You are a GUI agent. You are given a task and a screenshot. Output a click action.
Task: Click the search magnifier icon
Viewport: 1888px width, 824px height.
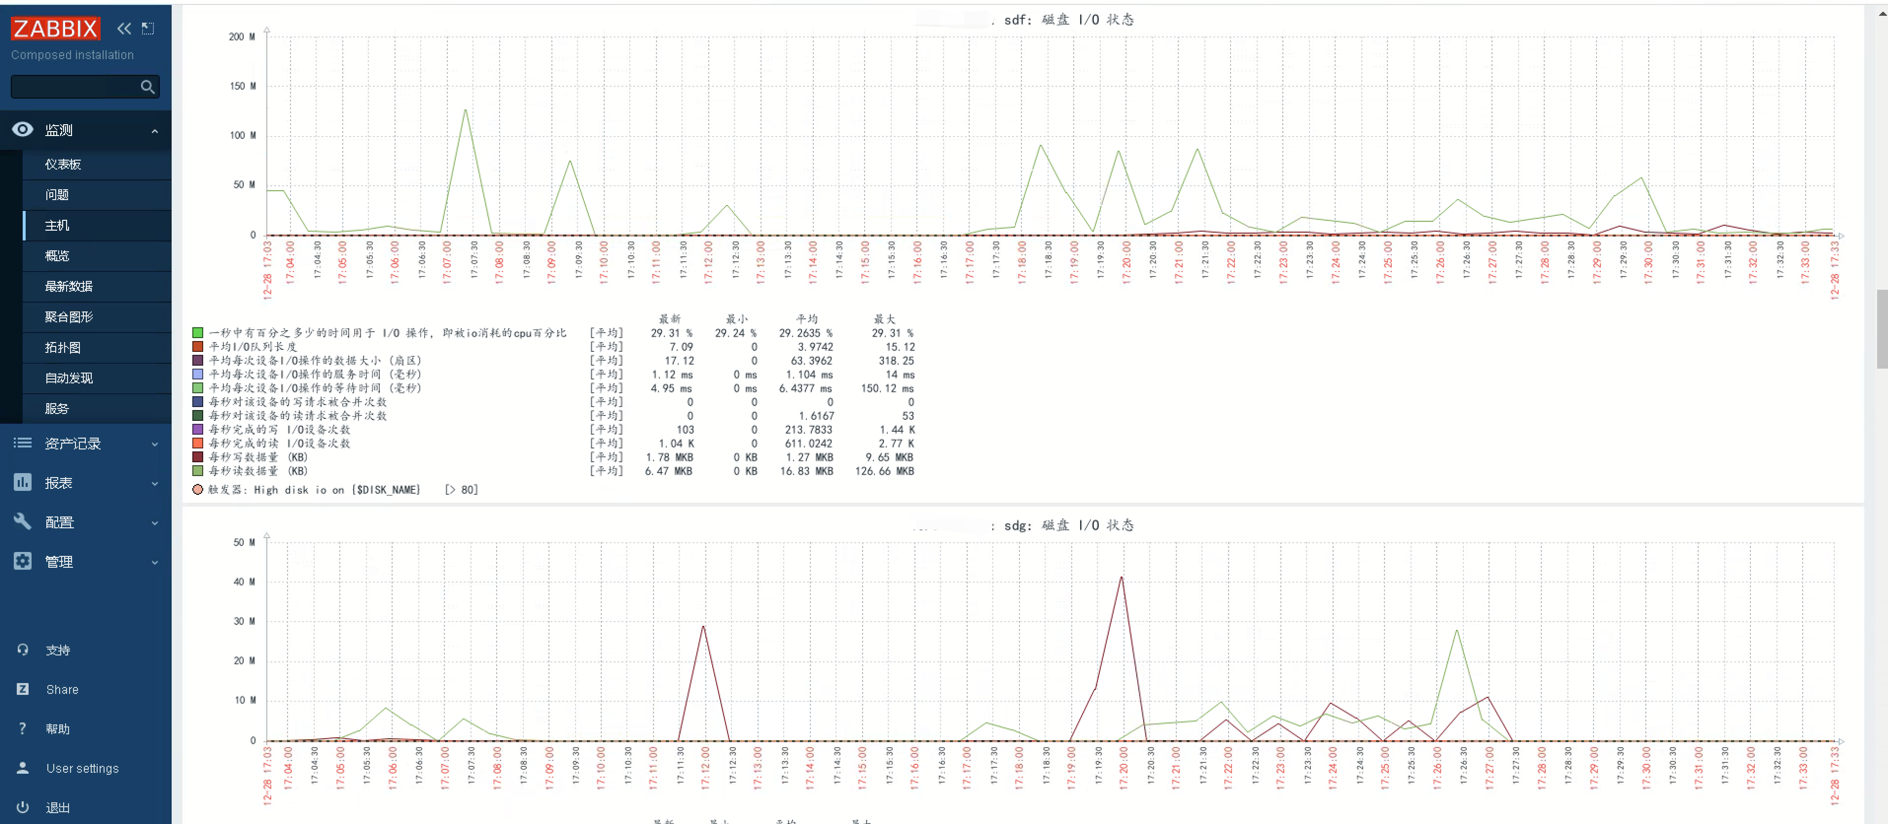[x=147, y=86]
